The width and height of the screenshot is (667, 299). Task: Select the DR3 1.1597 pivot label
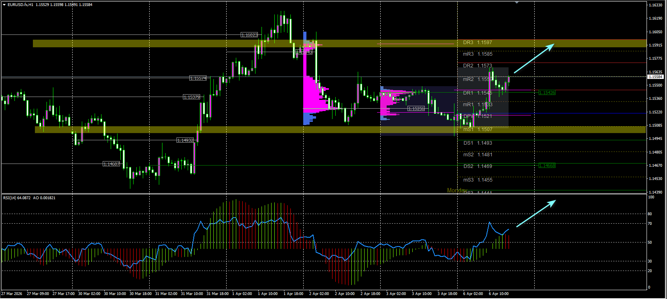click(477, 42)
